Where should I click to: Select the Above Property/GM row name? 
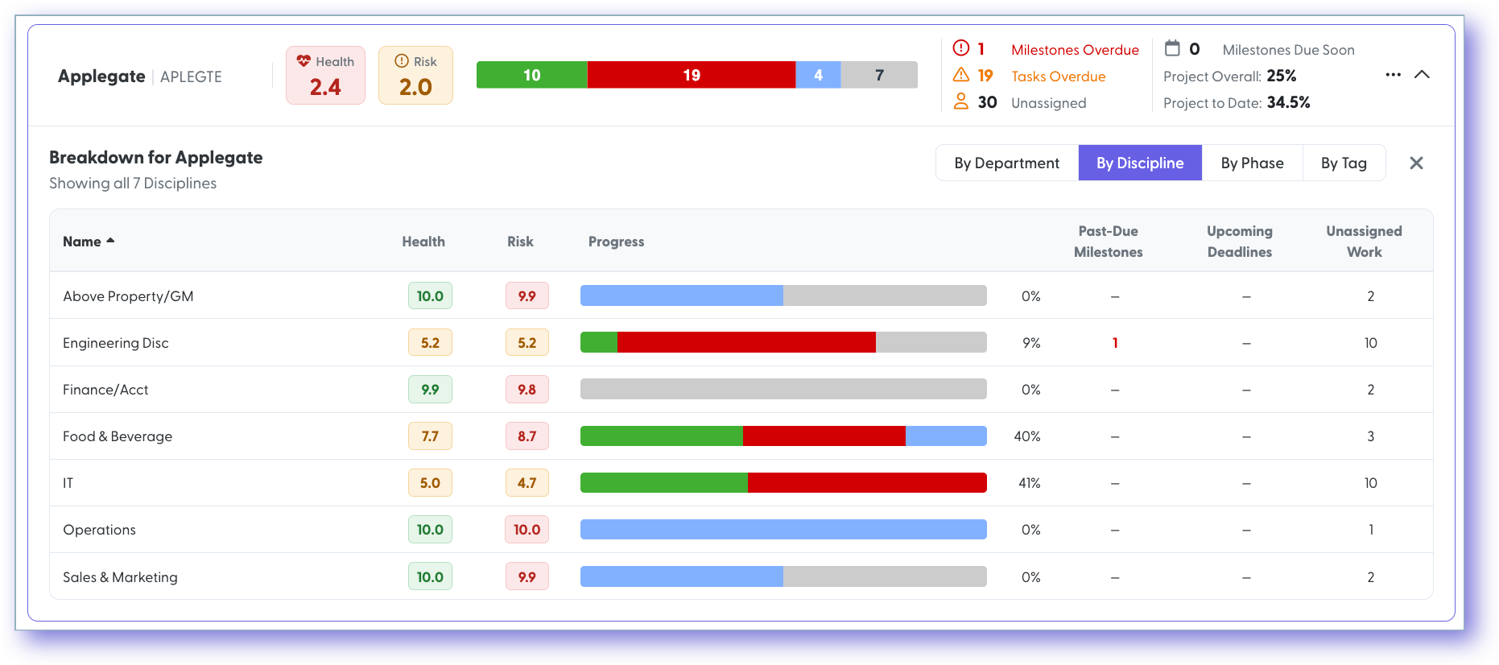point(128,296)
